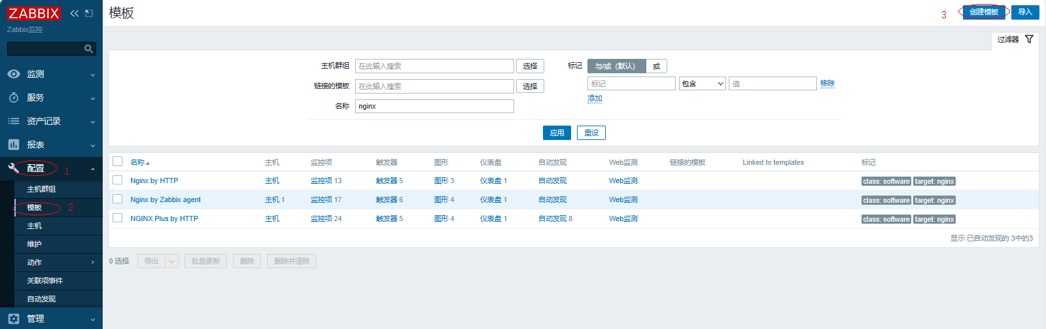
Task: Toggle the select-all checkbox in table header
Action: click(118, 162)
